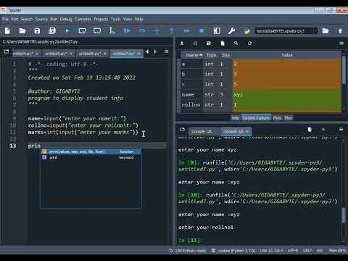This screenshot has height=261, width=348.
Task: Remove all variables in Variable Explorer
Action: [x=223, y=43]
